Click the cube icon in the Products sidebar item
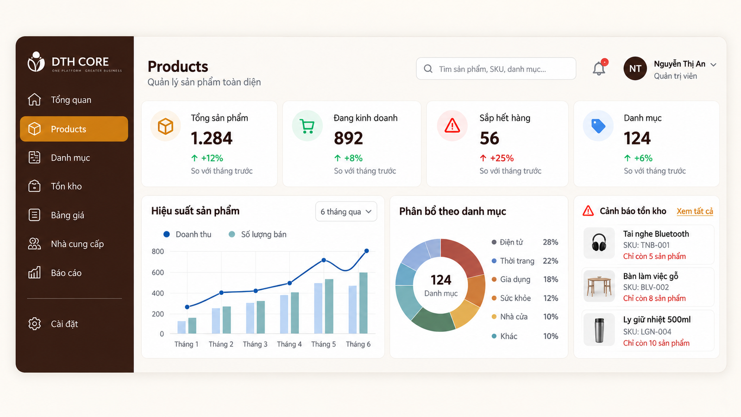This screenshot has height=417, width=741. (x=34, y=129)
